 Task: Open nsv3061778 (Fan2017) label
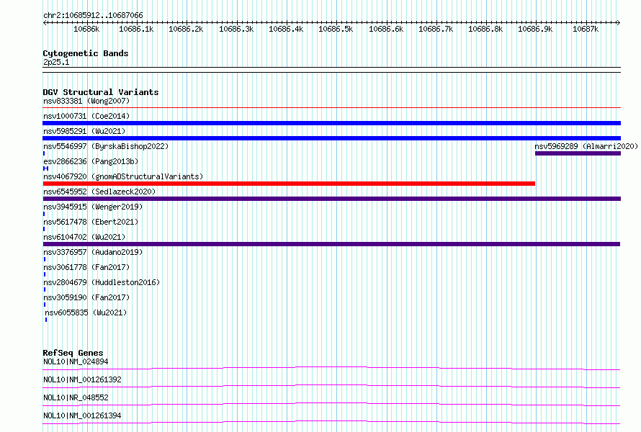[x=86, y=267]
